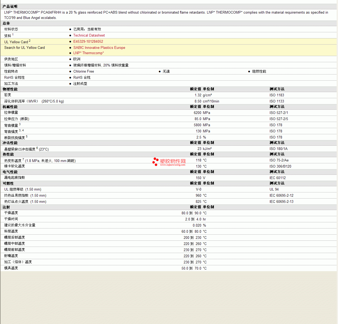Viewport: 338px width, 324px height.
Task: Click tensile modulus value 6200
Action: [x=198, y=113]
